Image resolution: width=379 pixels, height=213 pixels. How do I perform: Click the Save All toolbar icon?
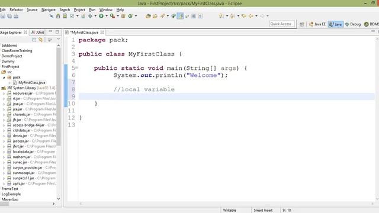point(9,16)
